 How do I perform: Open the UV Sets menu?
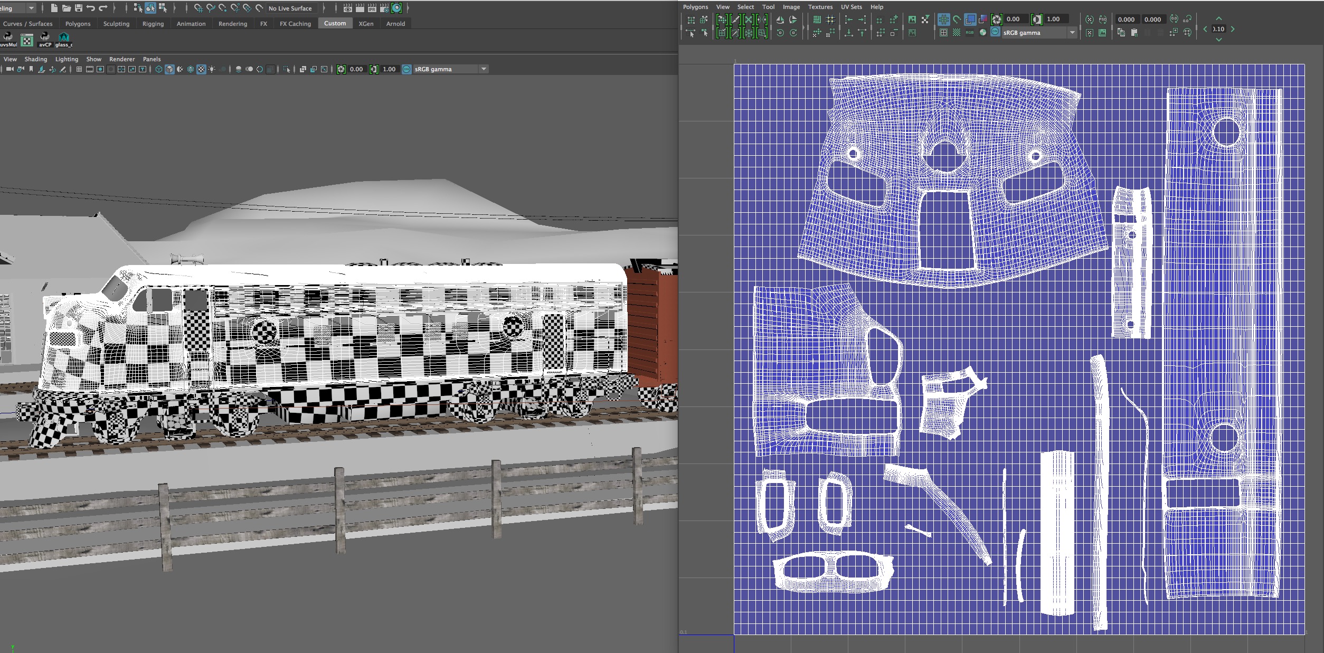(851, 7)
